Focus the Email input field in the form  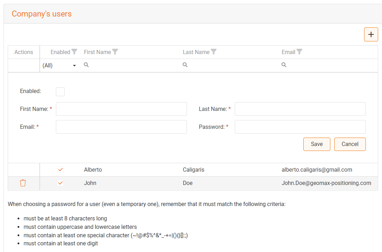tap(121, 127)
